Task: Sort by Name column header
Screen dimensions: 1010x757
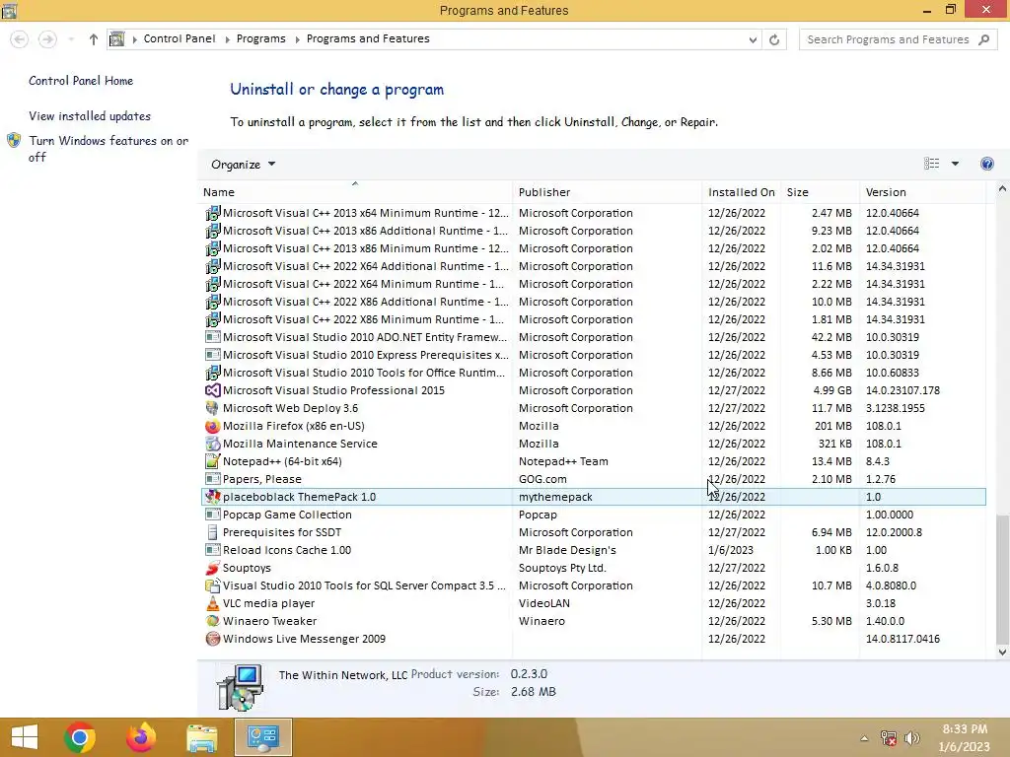Action: (x=355, y=192)
